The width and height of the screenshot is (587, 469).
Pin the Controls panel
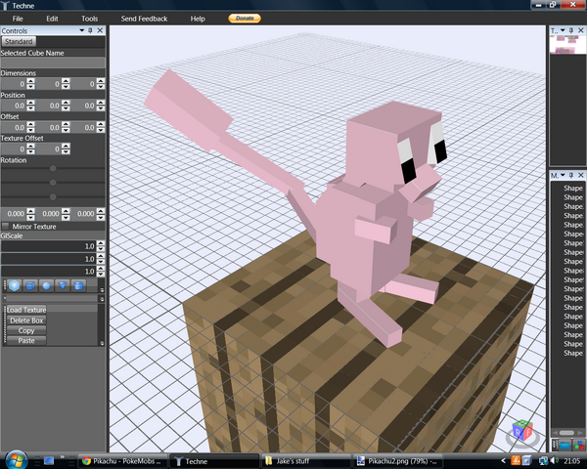coord(90,30)
